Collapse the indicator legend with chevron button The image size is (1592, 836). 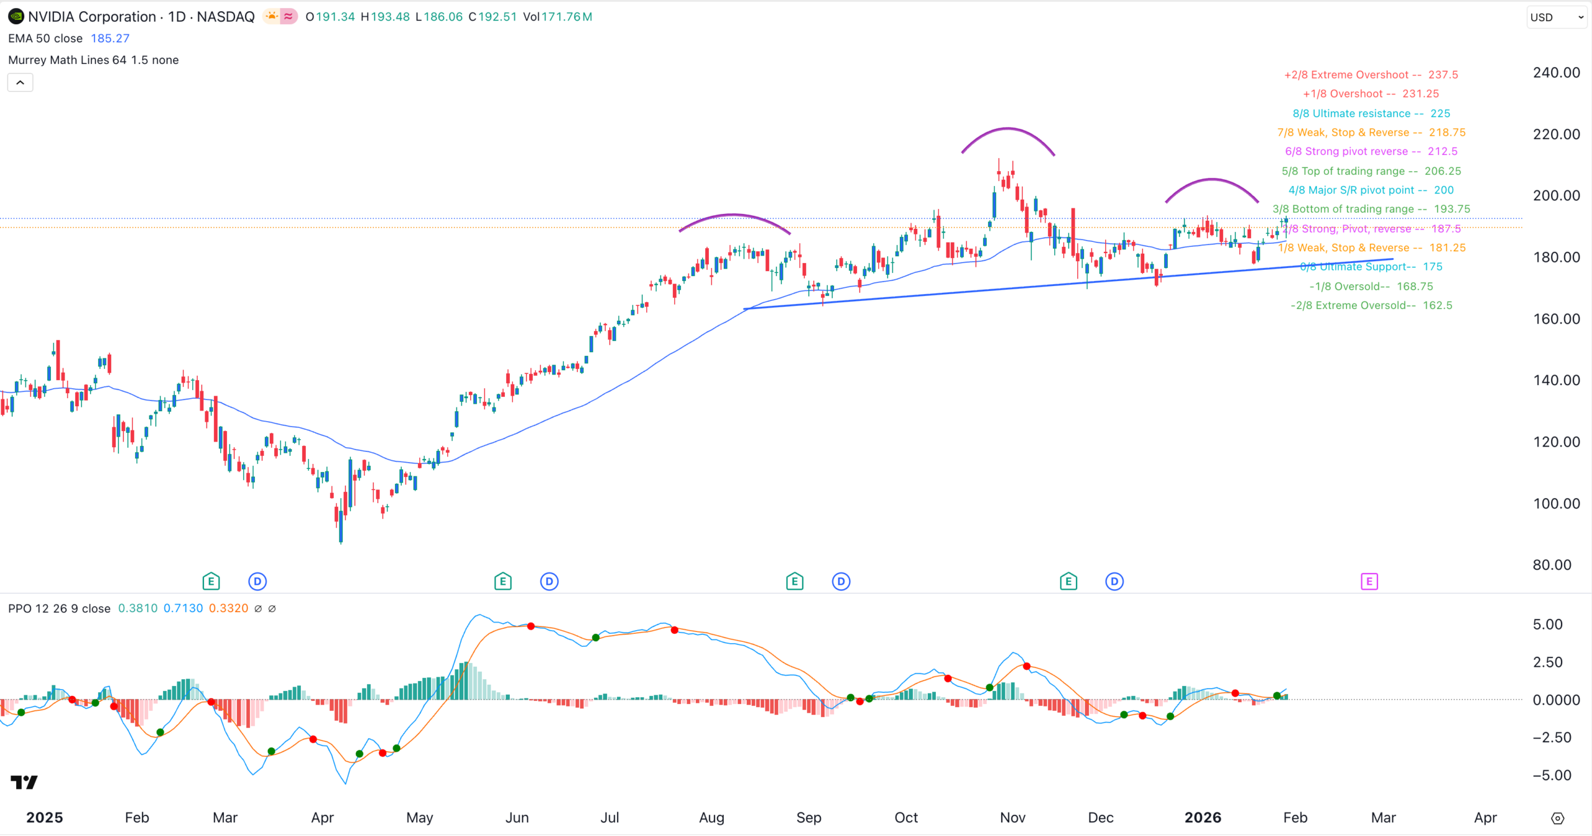[x=20, y=82]
